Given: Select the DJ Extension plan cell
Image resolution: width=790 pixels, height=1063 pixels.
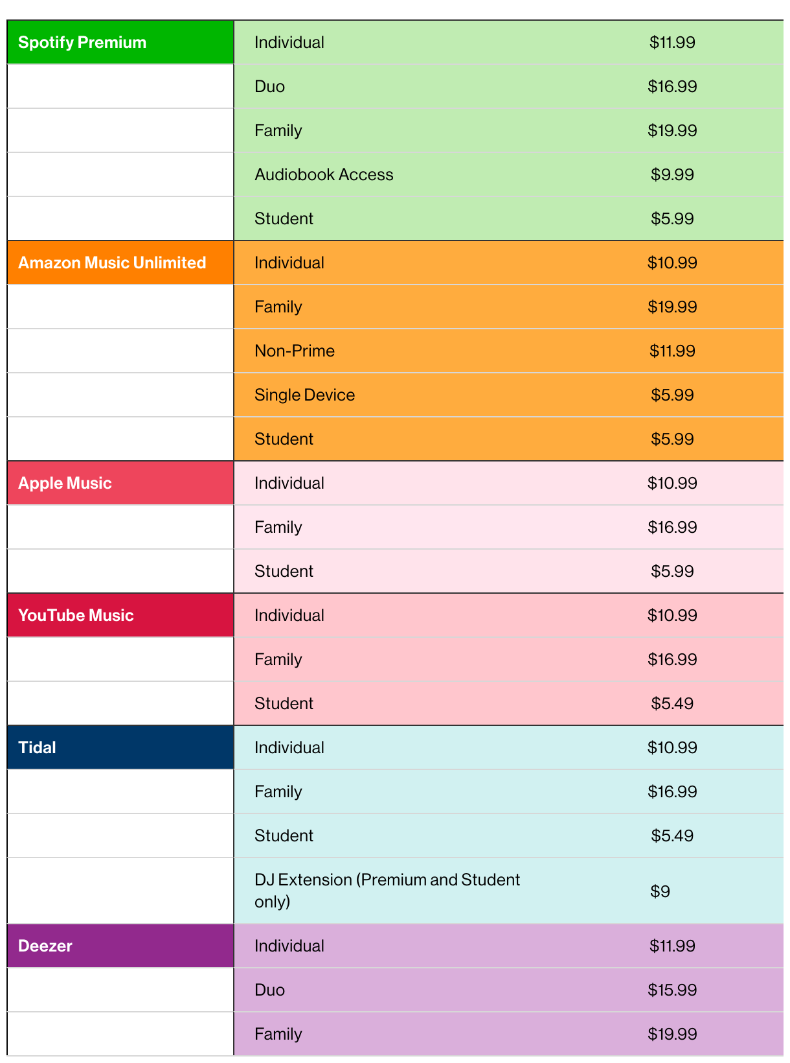Looking at the screenshot, I should 387,891.
